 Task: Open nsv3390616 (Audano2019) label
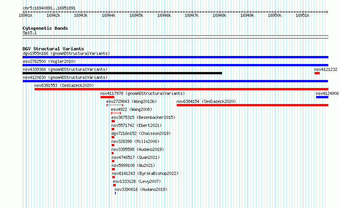141,189
